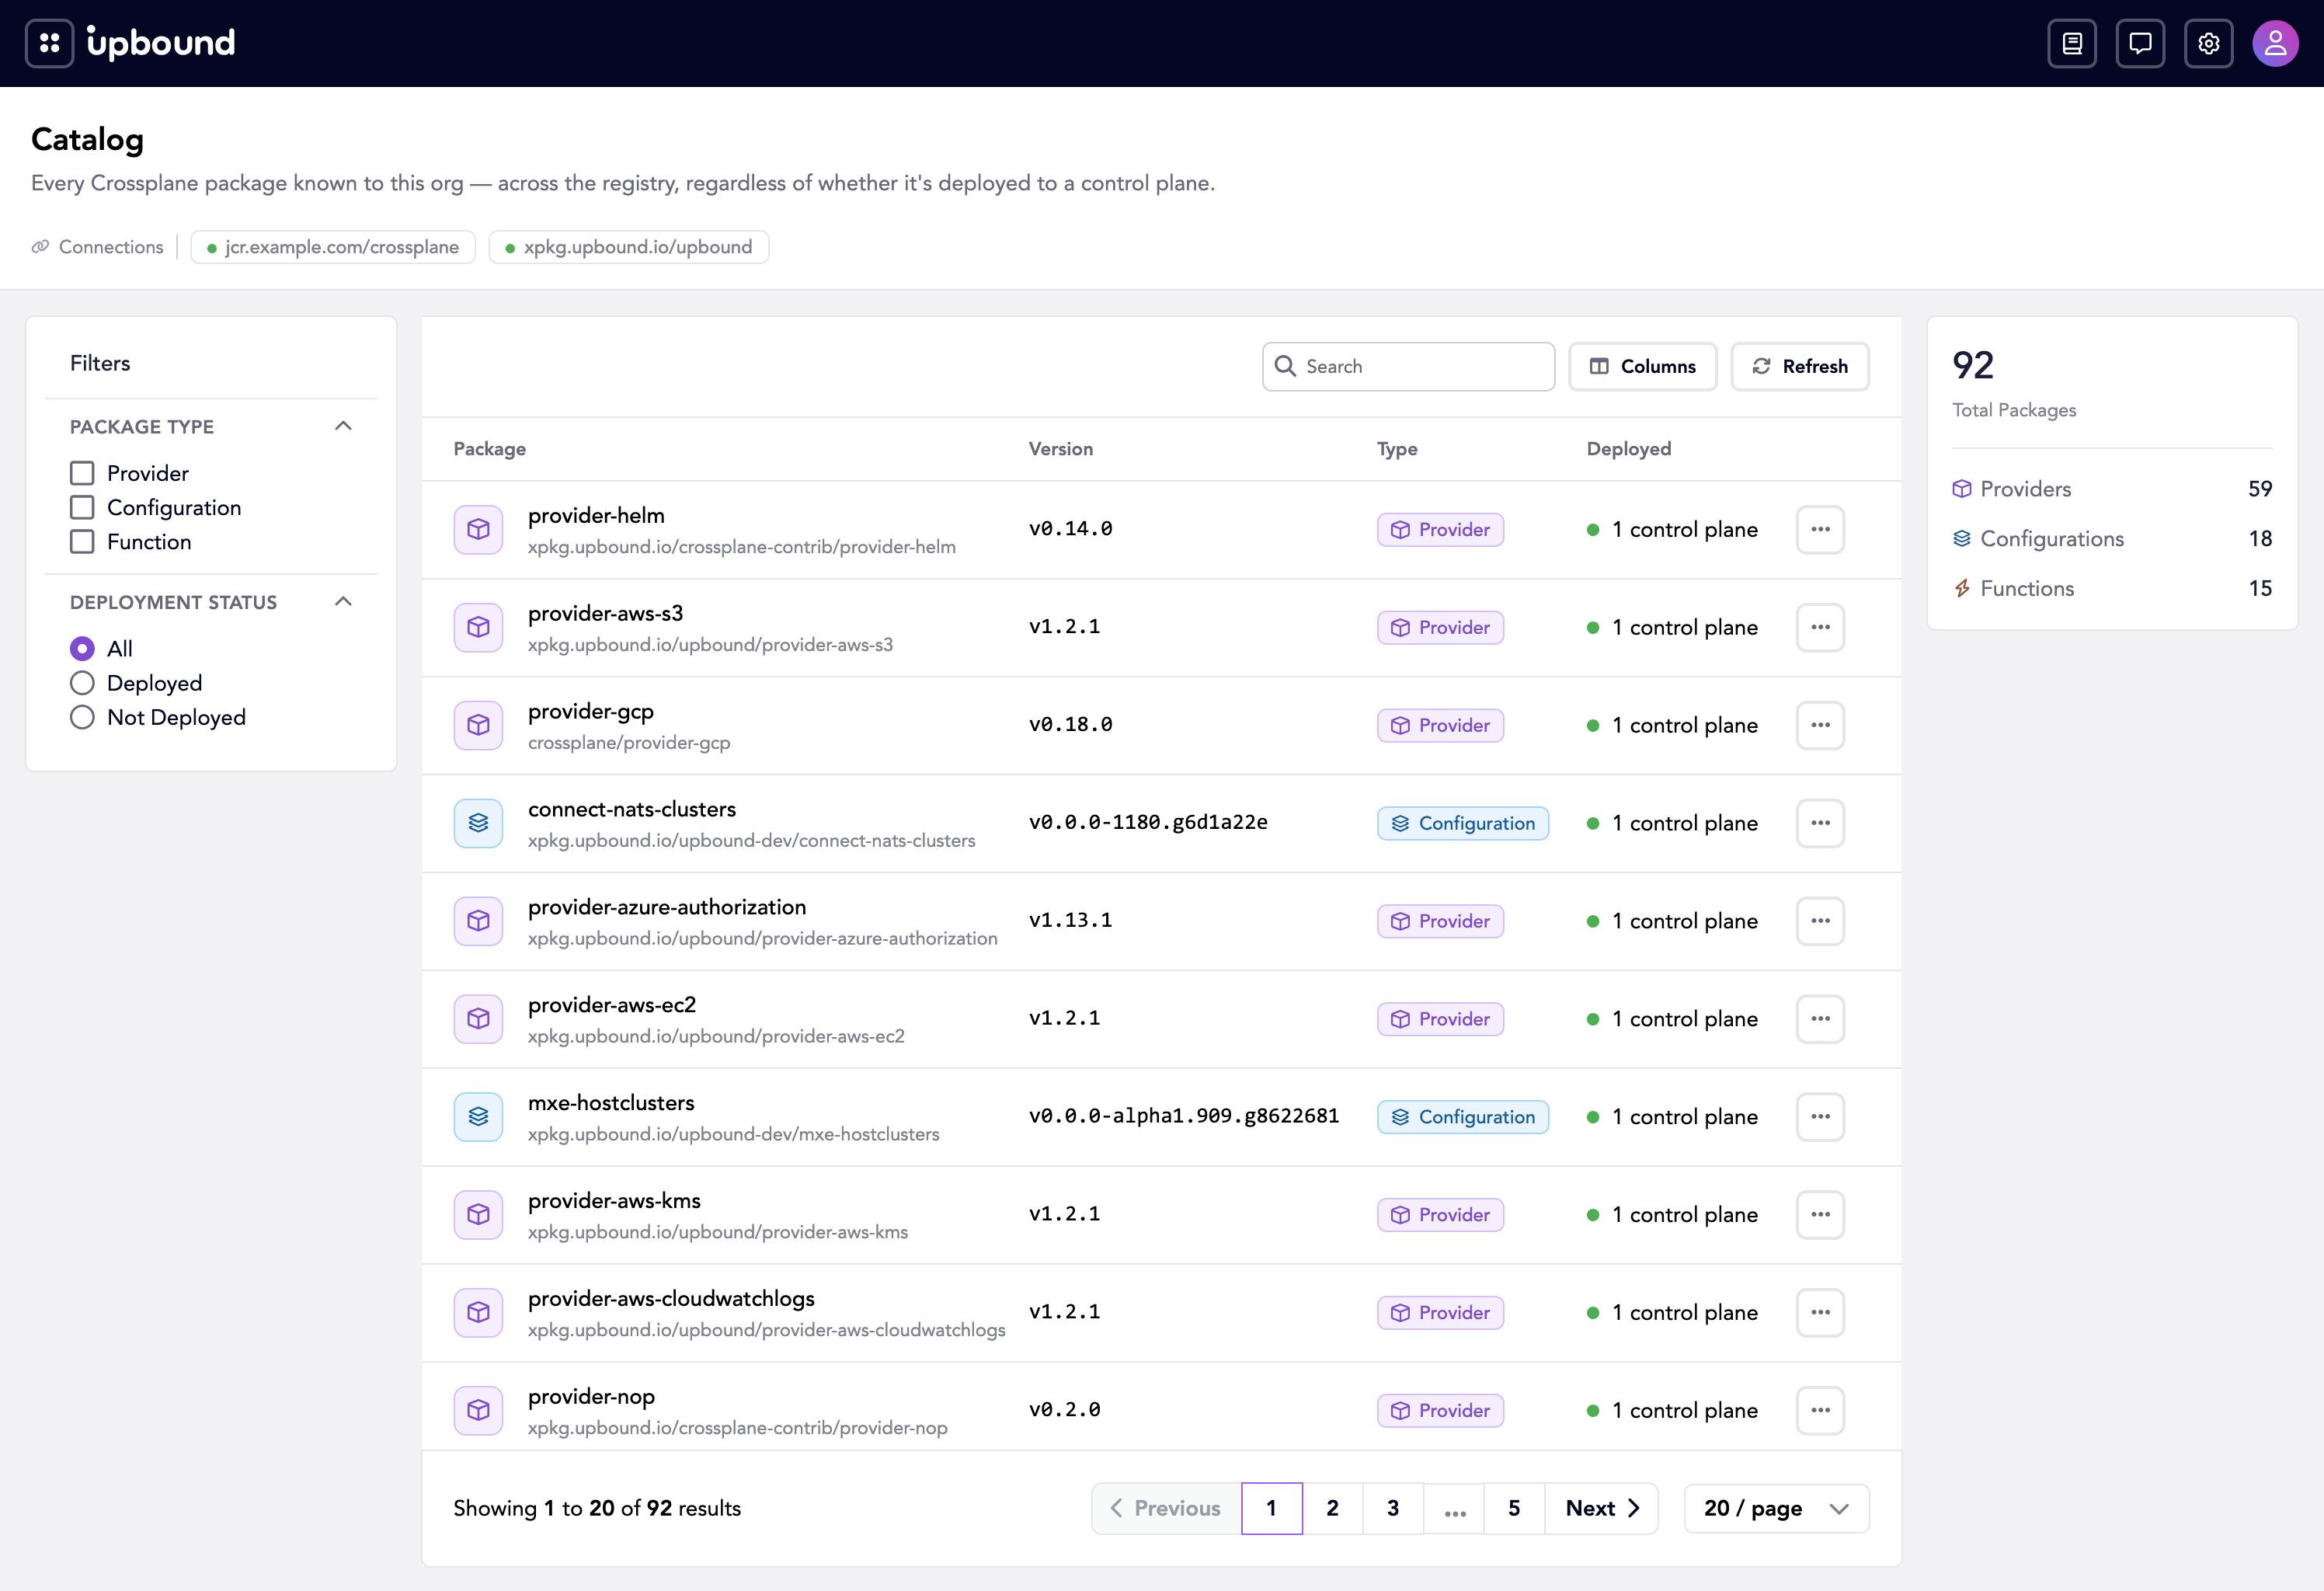This screenshot has height=1591, width=2324.
Task: Open the more actions menu for provider-aws-kms
Action: point(1820,1215)
